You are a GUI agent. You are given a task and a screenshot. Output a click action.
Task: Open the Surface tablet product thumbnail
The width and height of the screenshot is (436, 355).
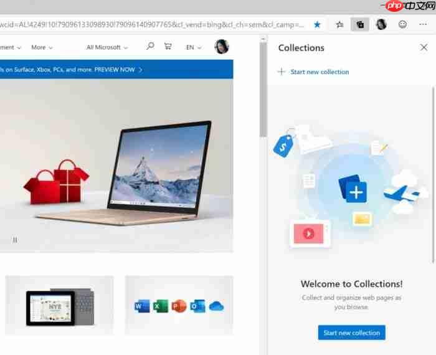point(60,305)
